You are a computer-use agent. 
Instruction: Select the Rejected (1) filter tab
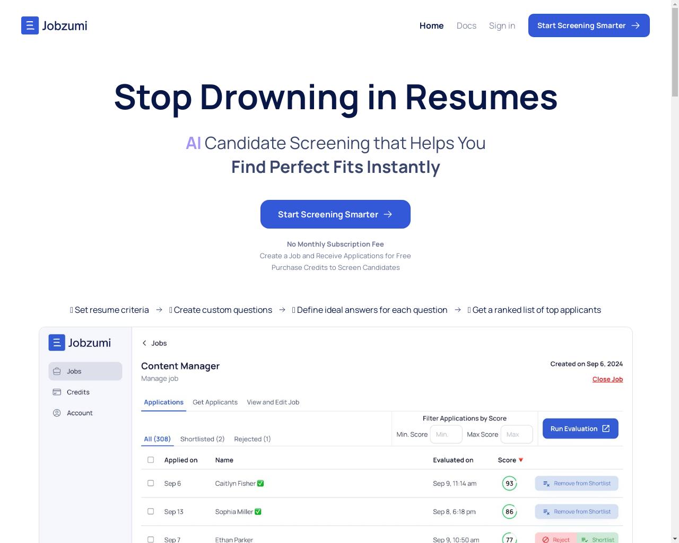point(252,439)
